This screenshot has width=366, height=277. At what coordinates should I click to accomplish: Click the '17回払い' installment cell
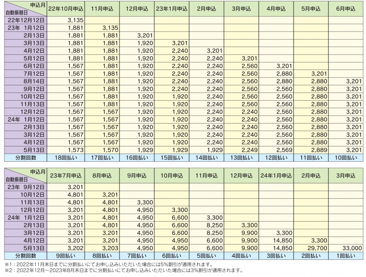(x=102, y=157)
